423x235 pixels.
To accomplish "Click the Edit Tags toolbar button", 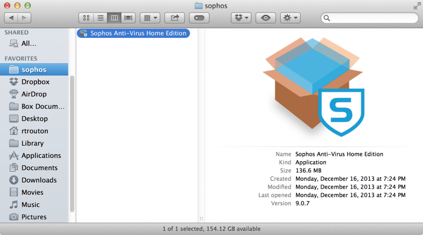I will click(199, 18).
